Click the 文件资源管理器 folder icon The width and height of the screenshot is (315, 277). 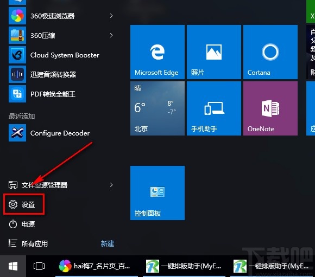point(13,185)
